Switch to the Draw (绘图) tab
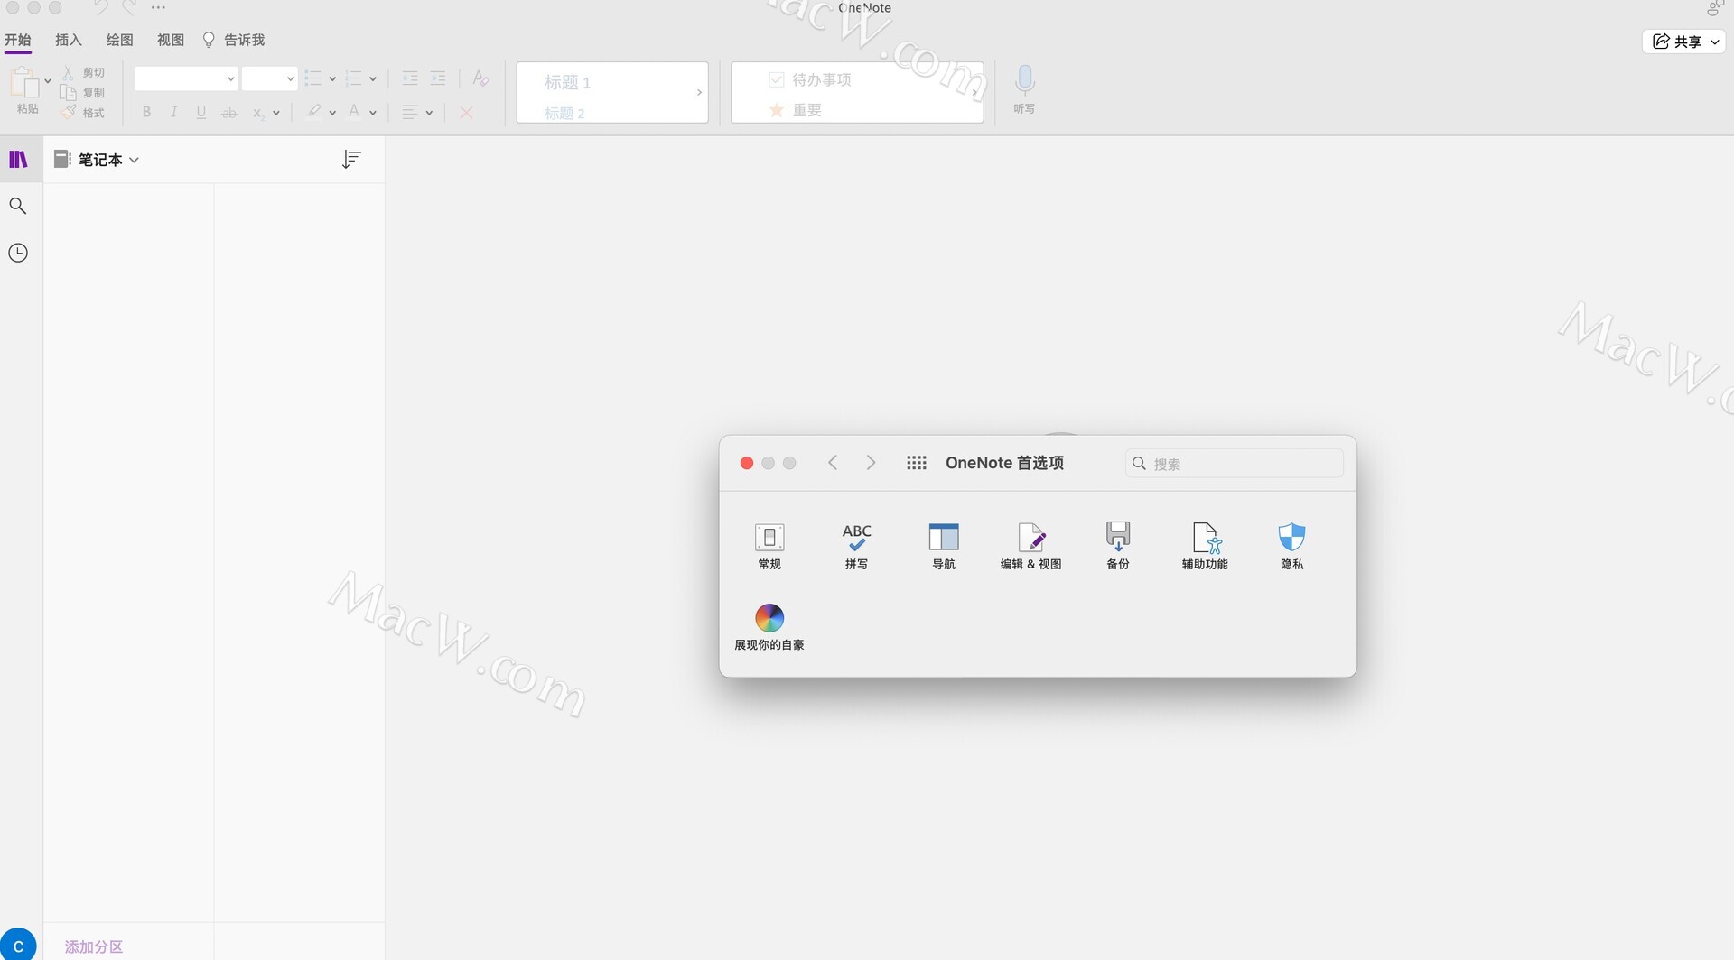 119,40
